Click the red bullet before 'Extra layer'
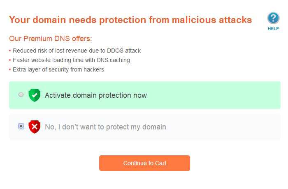Viewport: 288px width, 189px height. coord(10,70)
